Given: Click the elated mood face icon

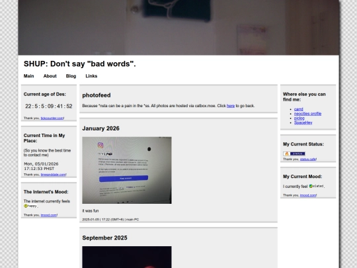Looking at the screenshot, I should coord(311,186).
